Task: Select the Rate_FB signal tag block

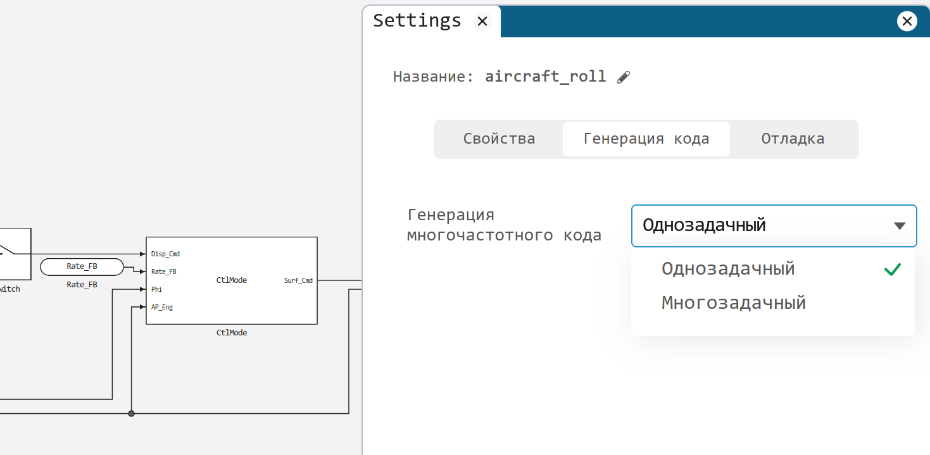Action: point(82,267)
